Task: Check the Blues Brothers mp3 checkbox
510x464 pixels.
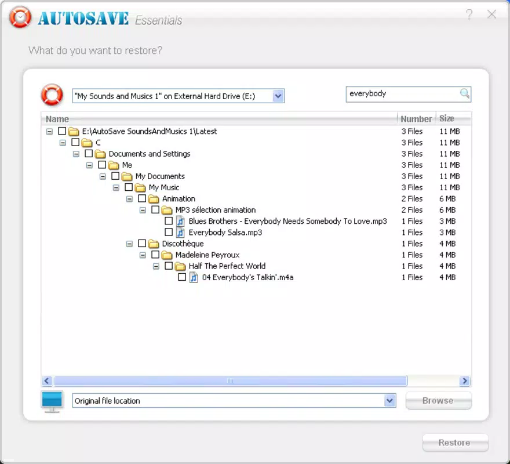Action: click(169, 221)
